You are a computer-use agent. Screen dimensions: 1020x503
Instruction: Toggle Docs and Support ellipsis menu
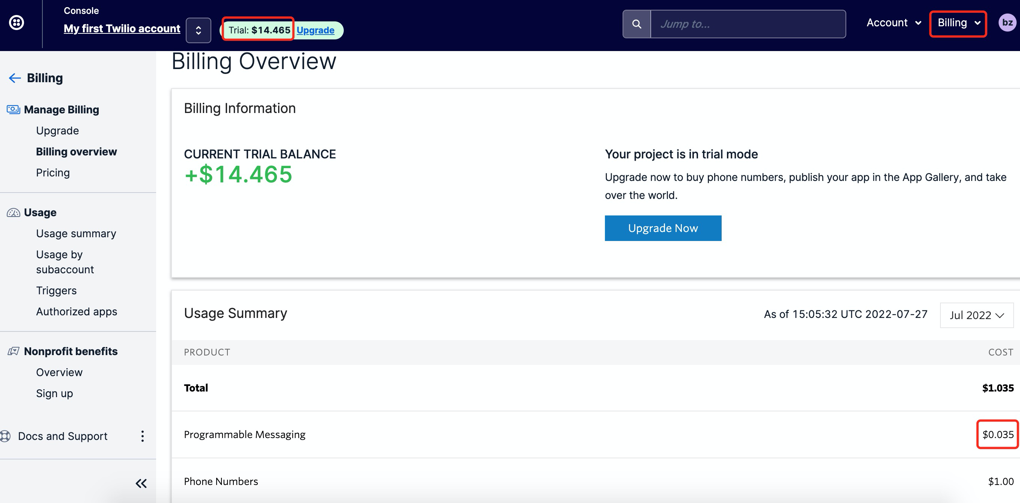click(x=143, y=436)
